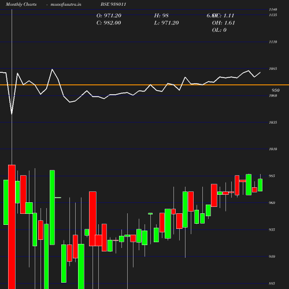Click the 950 label under orange line

[x=276, y=90]
